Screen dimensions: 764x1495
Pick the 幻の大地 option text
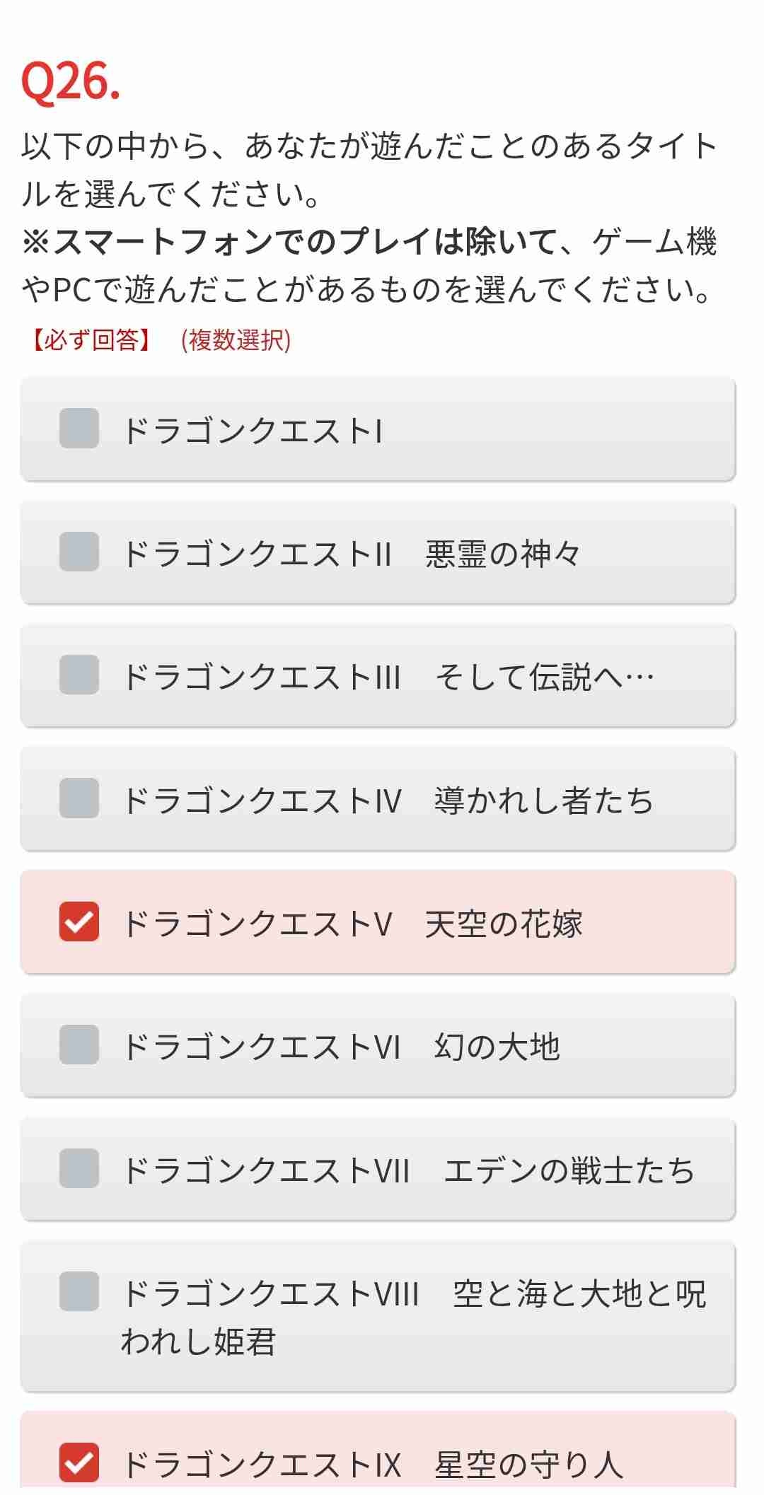[497, 1047]
